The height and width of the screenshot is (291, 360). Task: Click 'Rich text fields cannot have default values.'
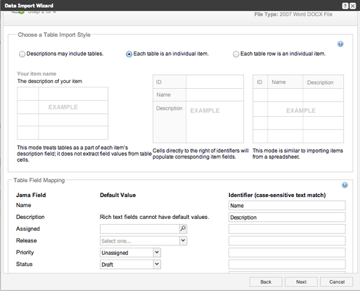click(x=154, y=217)
